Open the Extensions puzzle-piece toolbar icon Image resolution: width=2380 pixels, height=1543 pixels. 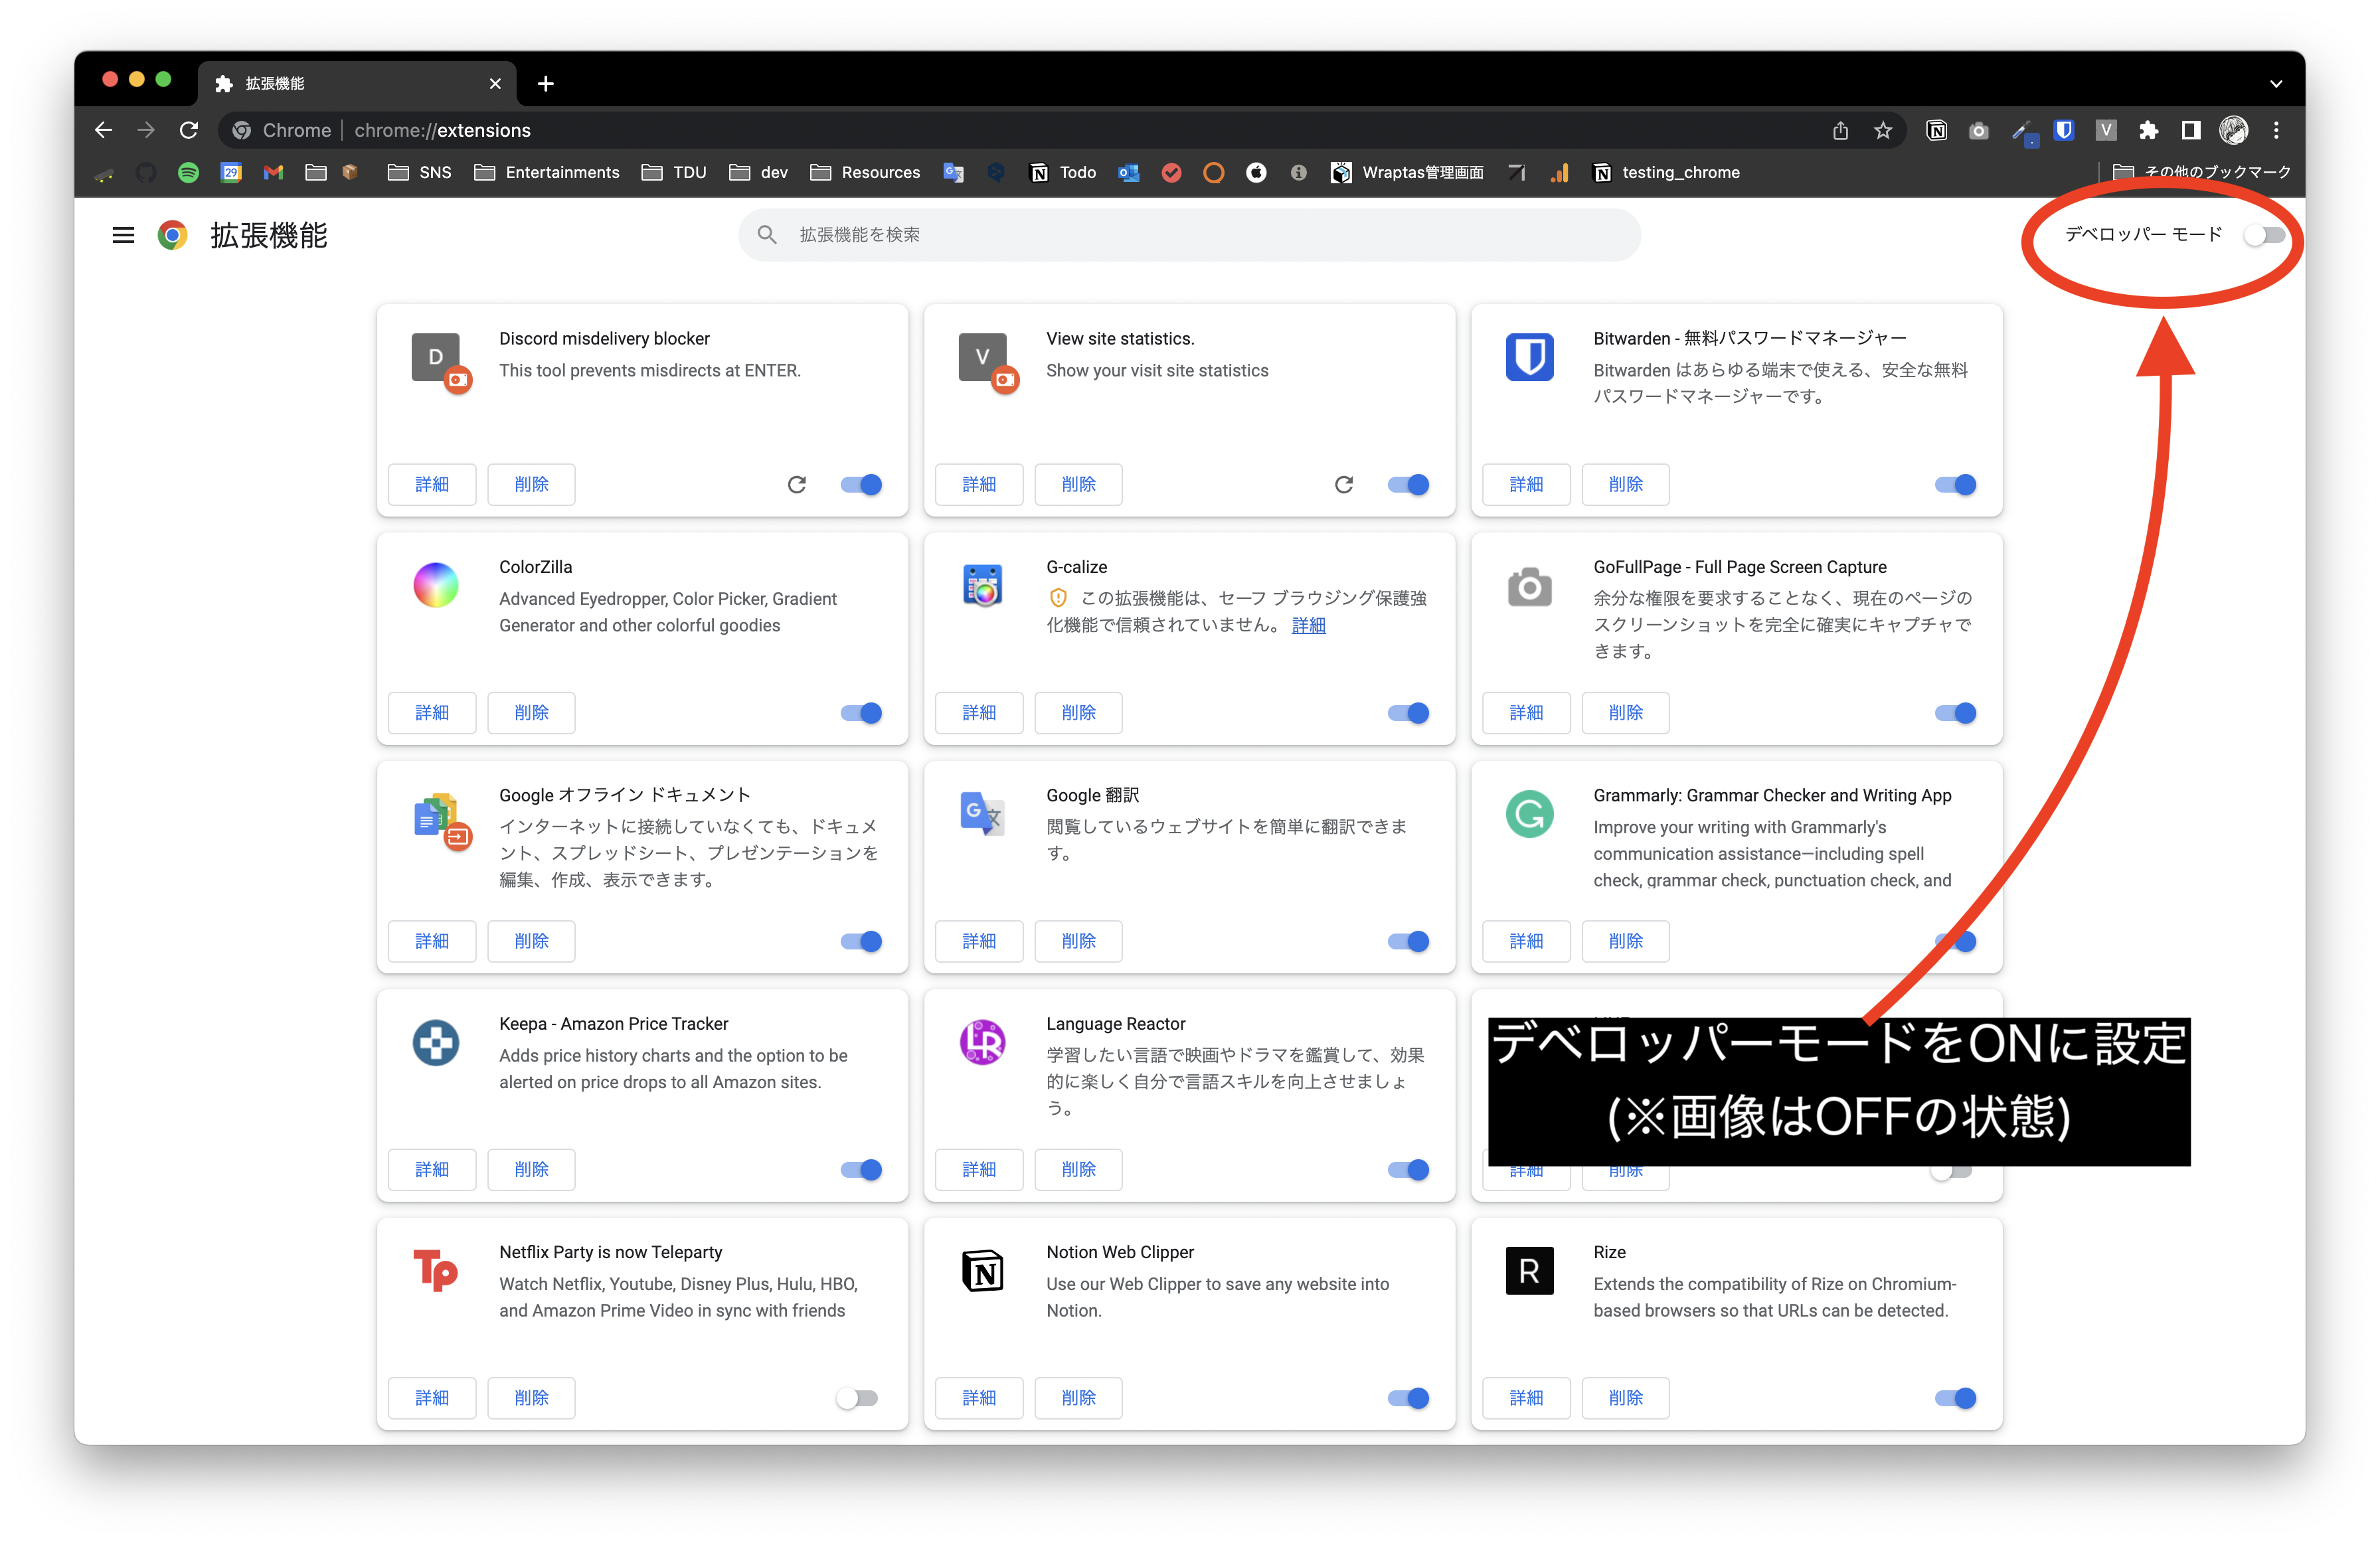2148,130
